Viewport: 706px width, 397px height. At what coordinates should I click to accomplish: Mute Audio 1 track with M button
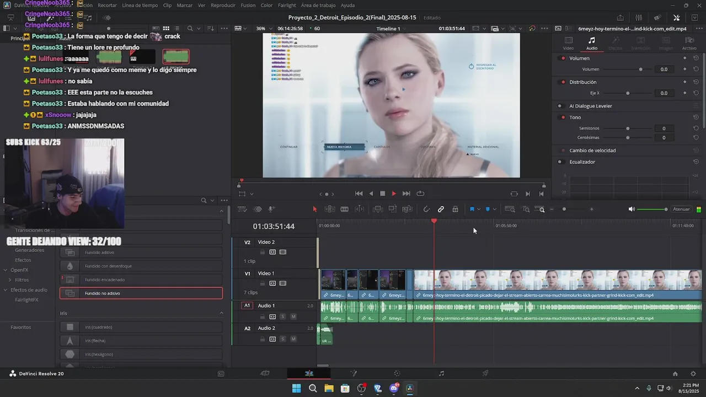[x=293, y=316]
